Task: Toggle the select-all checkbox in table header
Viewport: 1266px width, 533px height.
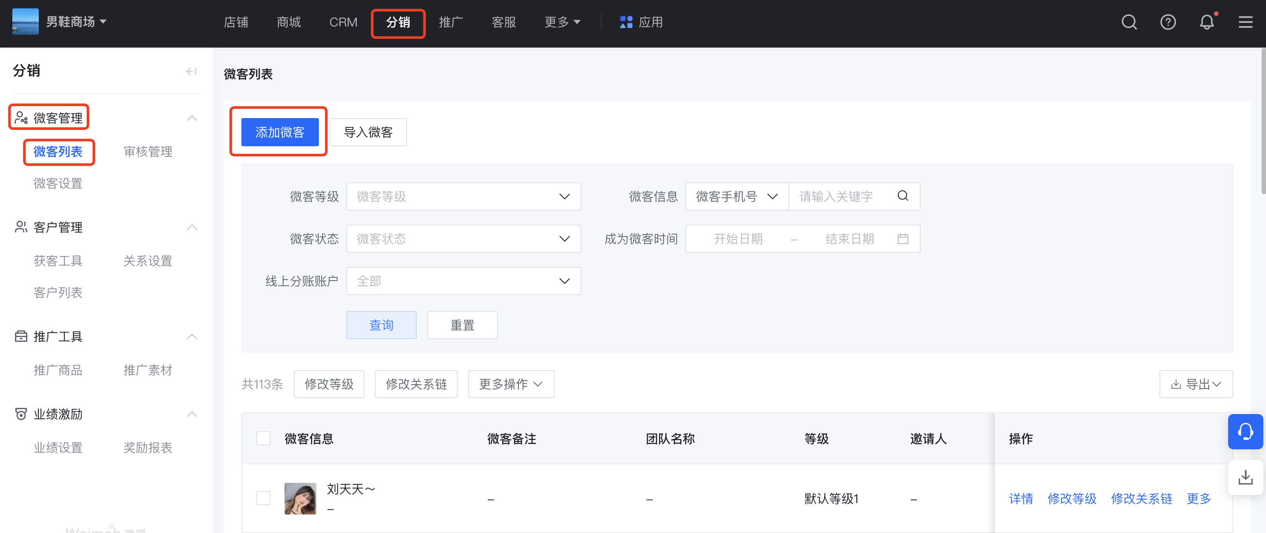Action: [263, 438]
